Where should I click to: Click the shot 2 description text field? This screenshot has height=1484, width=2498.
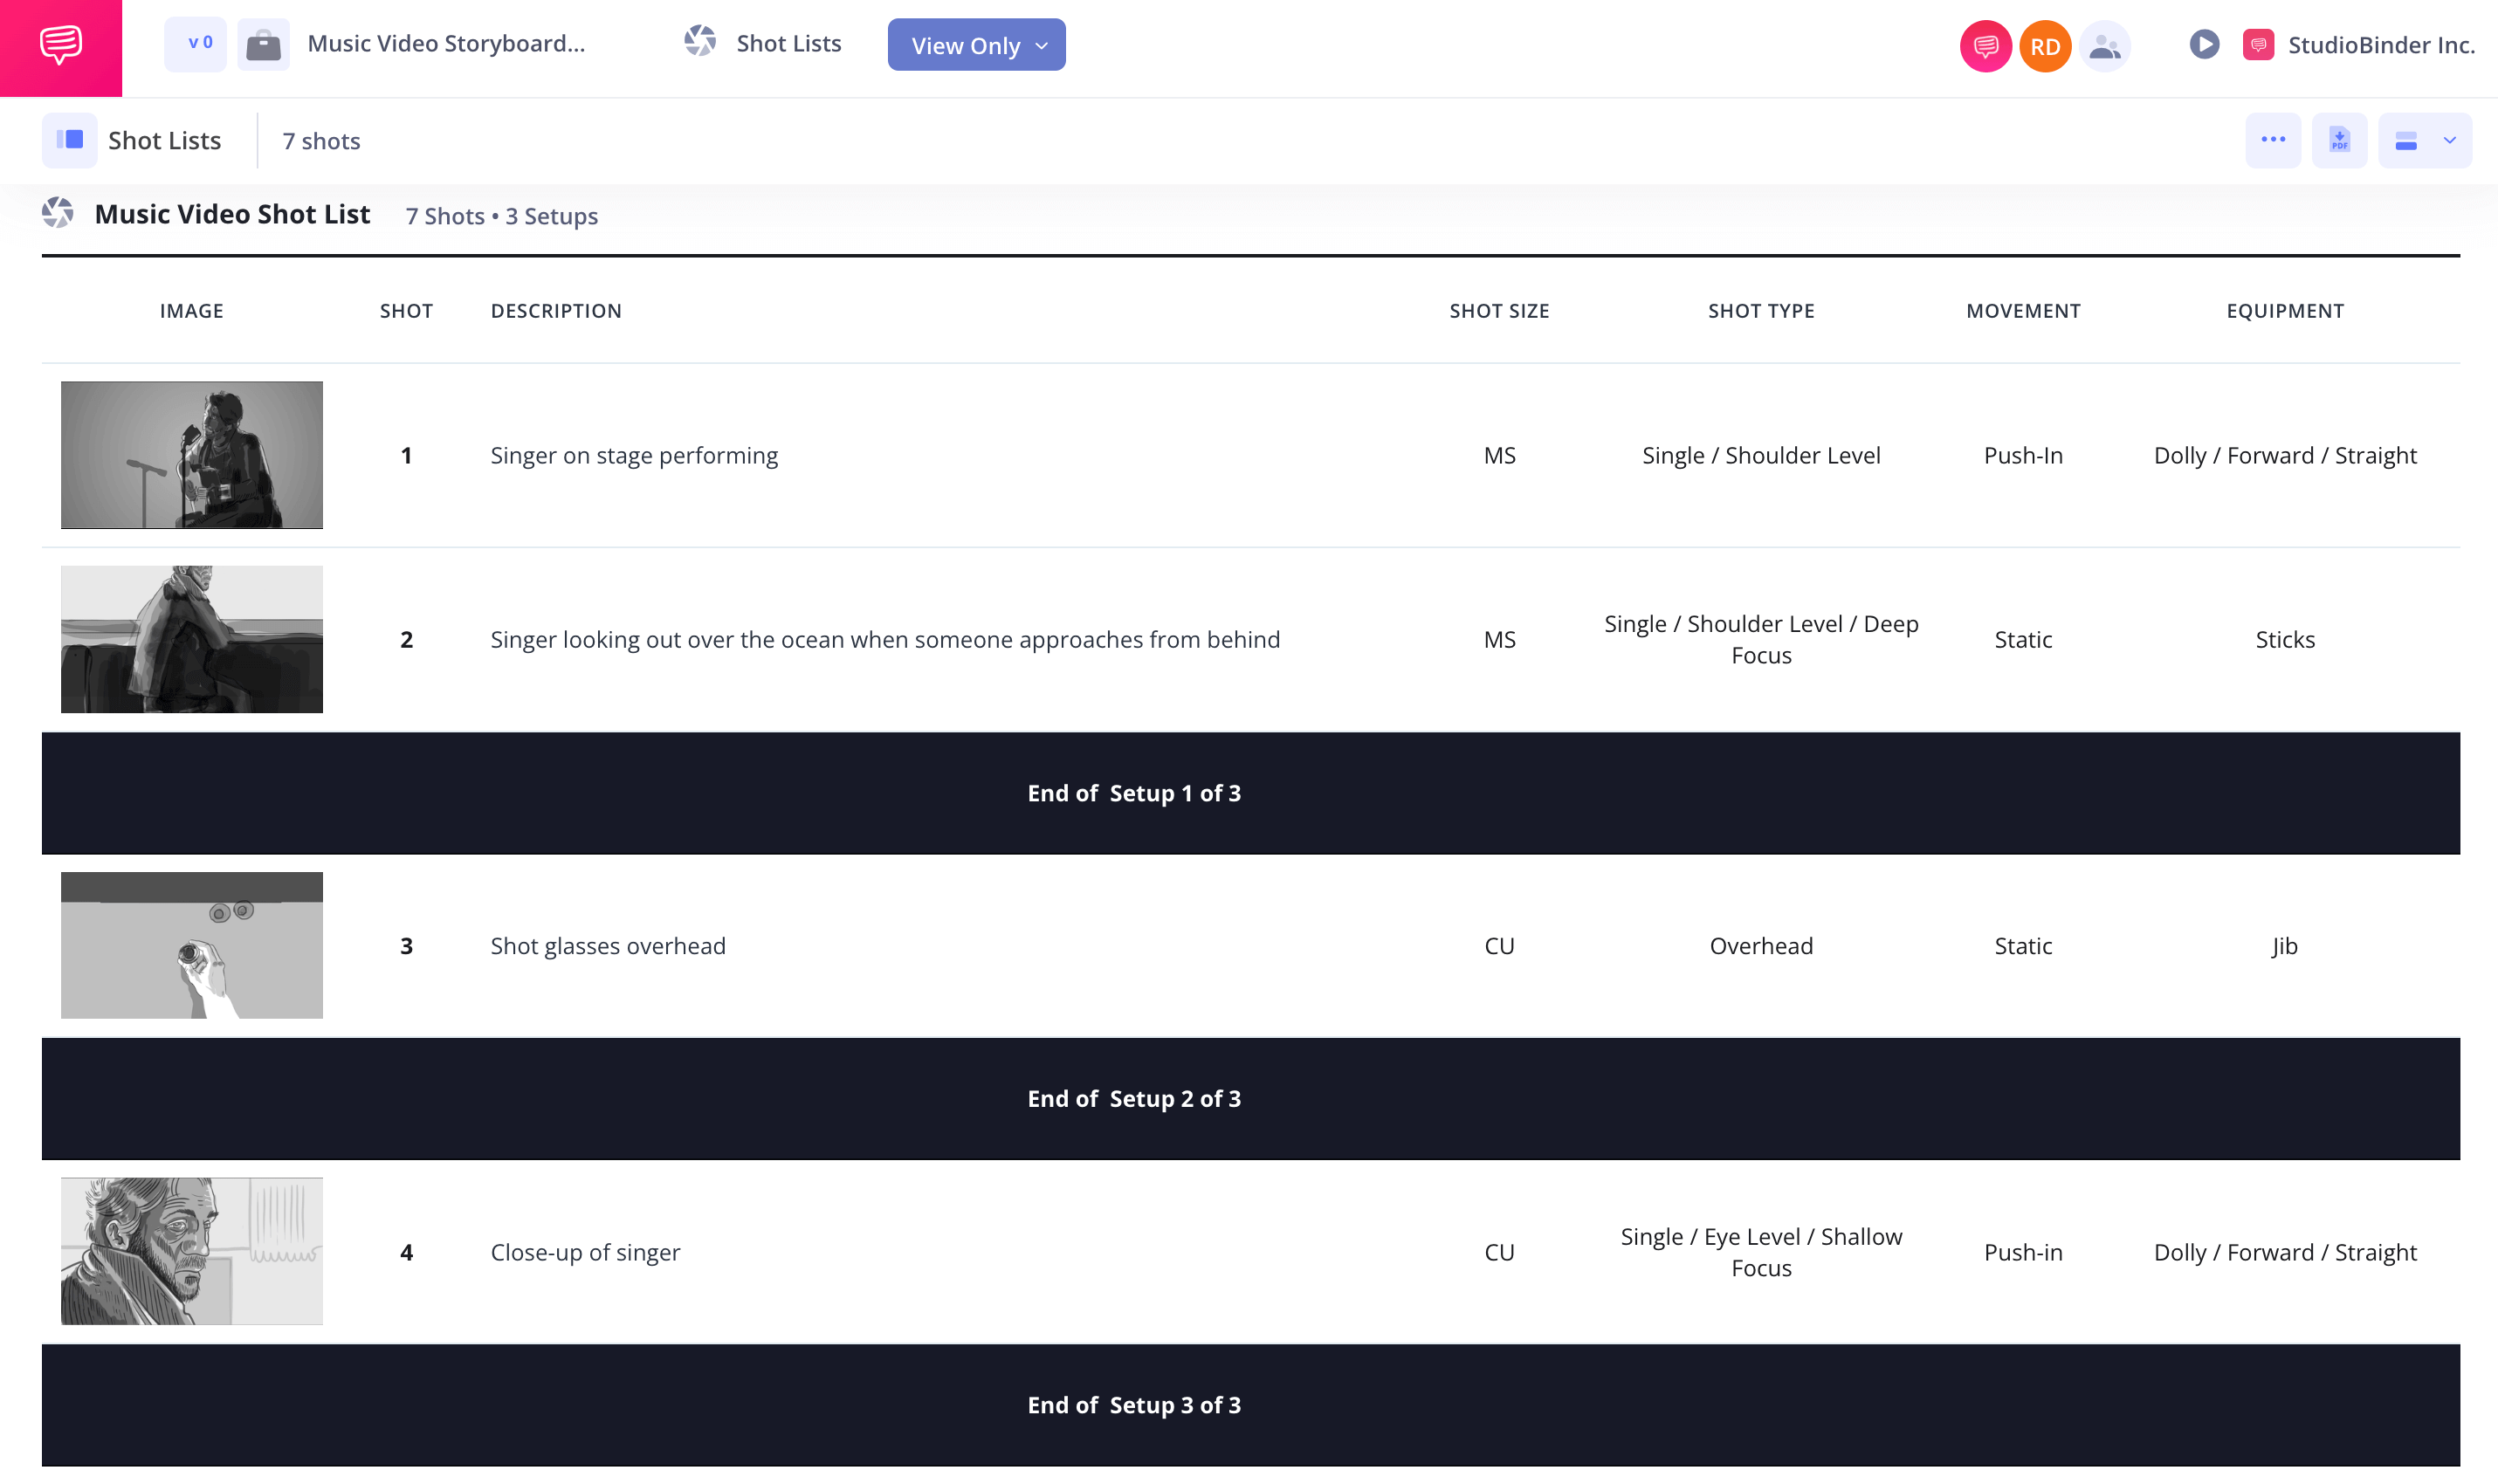(x=885, y=638)
